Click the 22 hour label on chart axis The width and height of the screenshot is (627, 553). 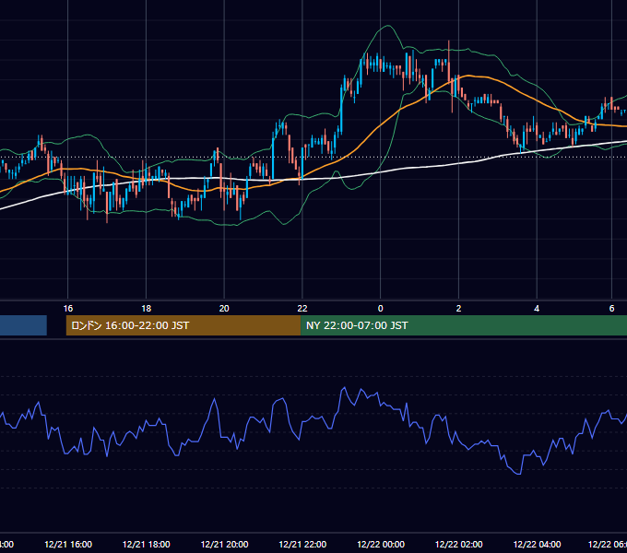tap(302, 309)
